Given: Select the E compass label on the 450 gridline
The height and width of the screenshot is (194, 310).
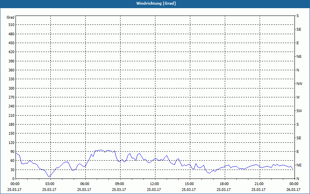Looking at the screenshot, I should (x=298, y=43).
